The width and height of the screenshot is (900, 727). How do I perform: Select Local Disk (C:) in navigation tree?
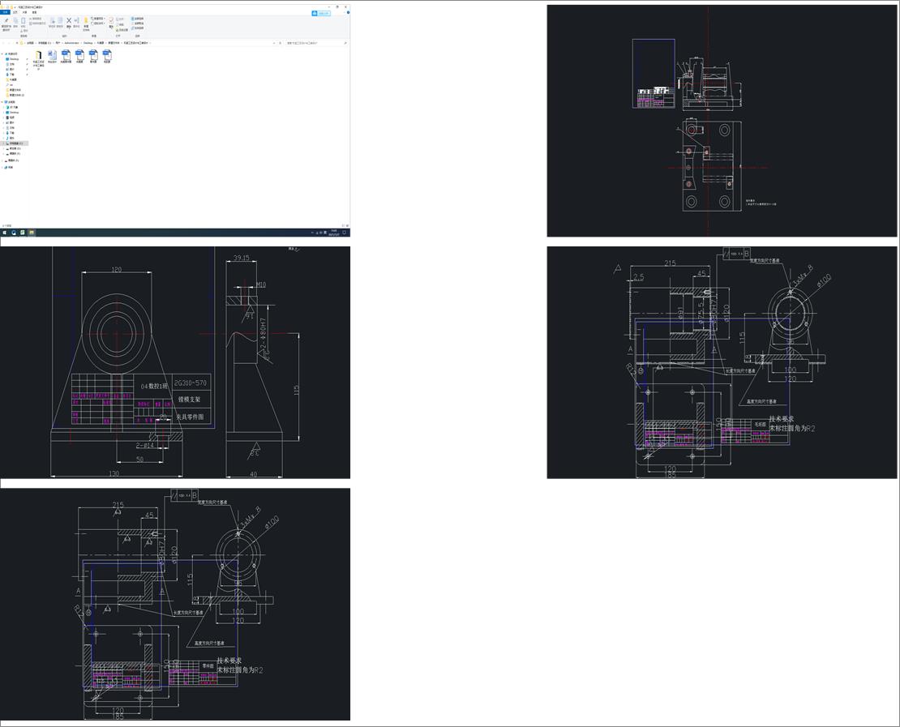15,143
